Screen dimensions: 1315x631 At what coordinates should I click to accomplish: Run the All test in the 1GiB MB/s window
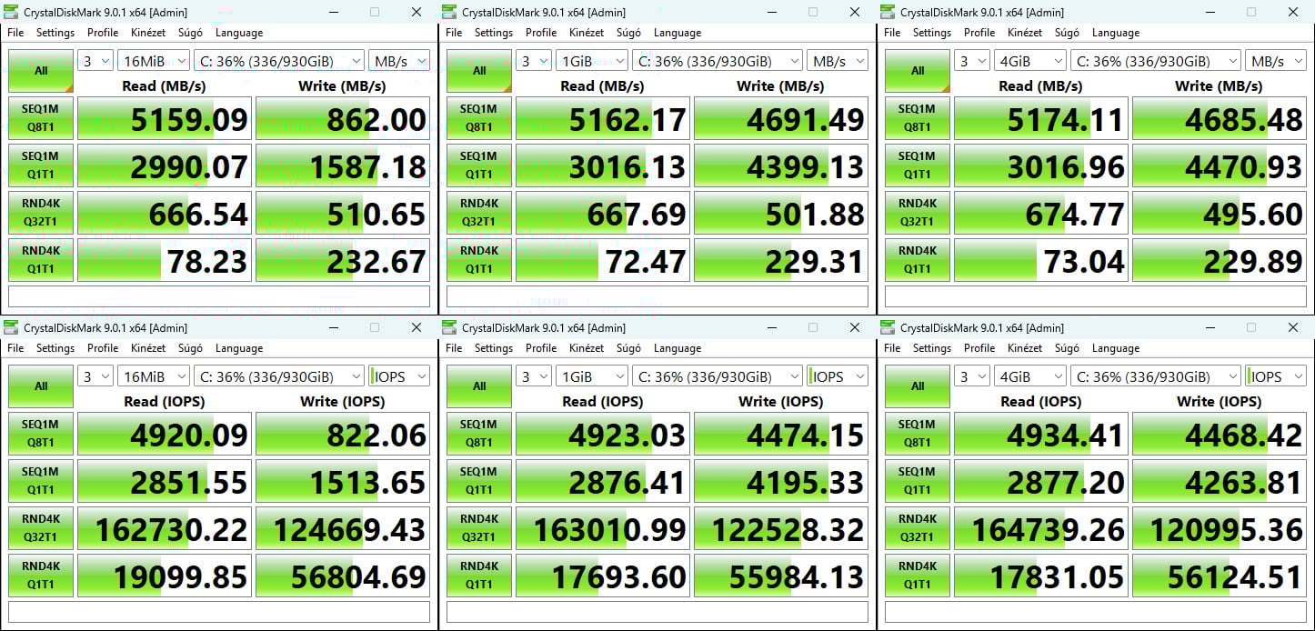pos(479,71)
